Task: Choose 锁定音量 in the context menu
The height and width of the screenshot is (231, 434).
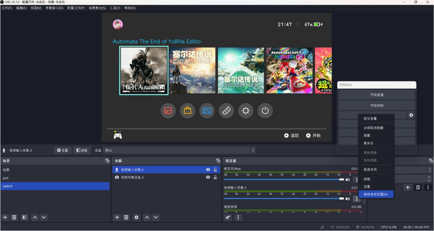Action: click(x=376, y=119)
